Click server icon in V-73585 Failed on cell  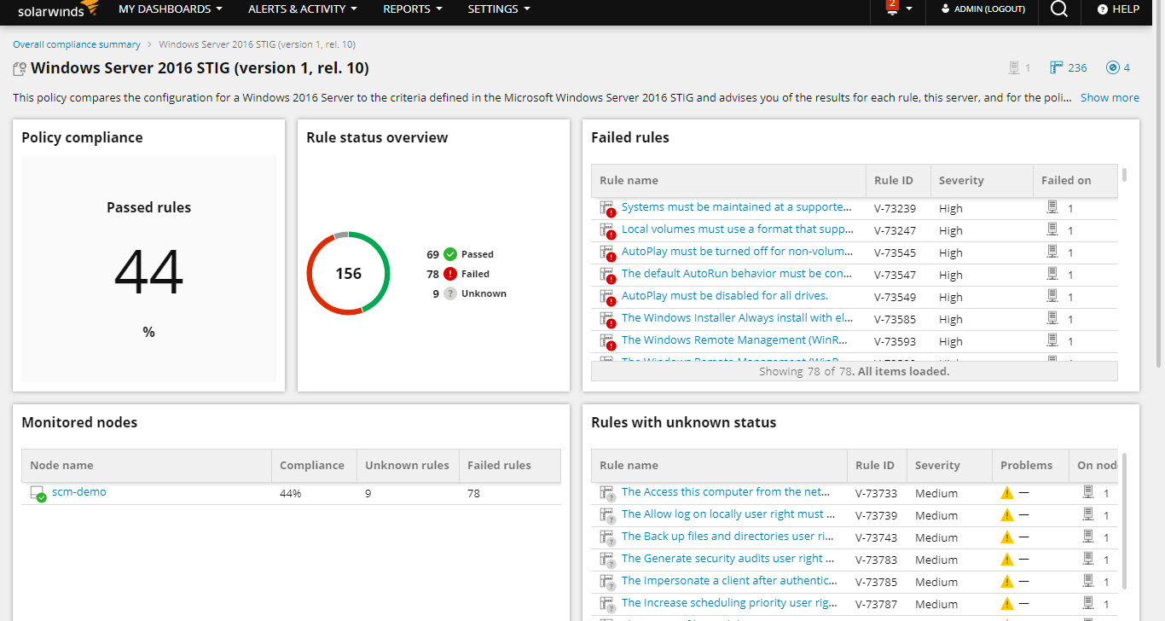(x=1052, y=318)
